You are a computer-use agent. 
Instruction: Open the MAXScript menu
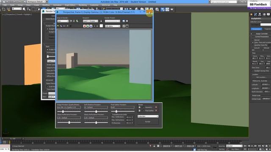click(106, 5)
